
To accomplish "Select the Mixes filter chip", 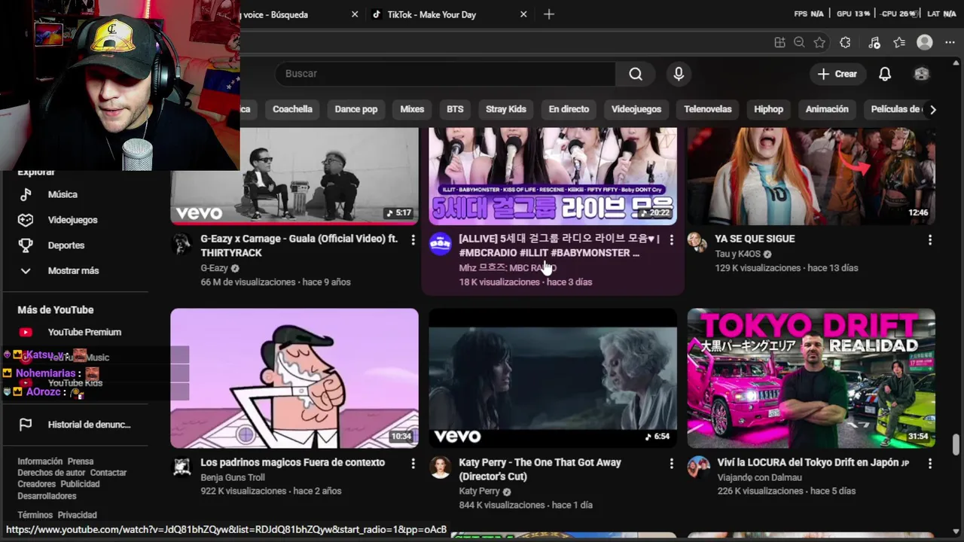I will tap(412, 109).
